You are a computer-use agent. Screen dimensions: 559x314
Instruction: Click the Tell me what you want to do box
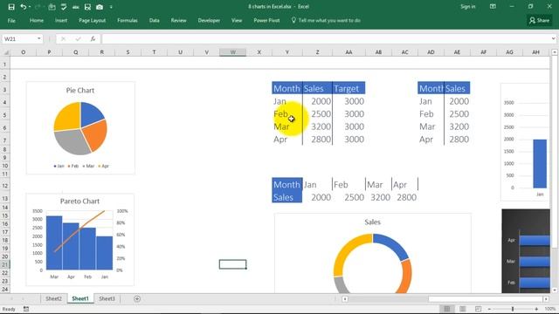pyautogui.click(x=326, y=21)
